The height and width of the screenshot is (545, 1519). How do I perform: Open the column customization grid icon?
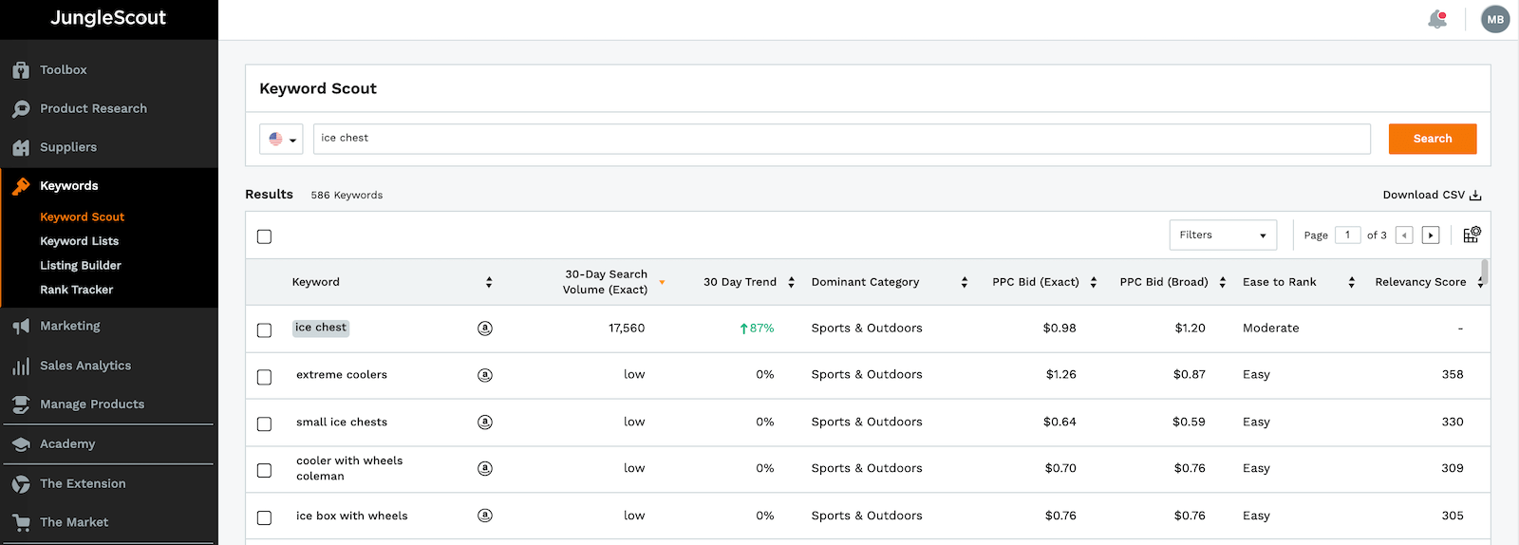pyautogui.click(x=1472, y=235)
